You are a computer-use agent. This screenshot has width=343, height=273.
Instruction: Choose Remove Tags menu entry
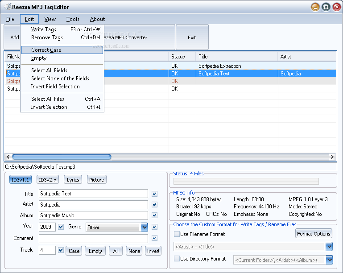pos(62,37)
